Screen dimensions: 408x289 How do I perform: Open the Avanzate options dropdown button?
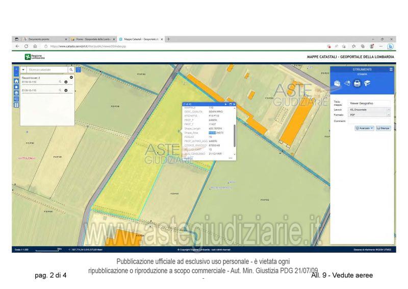click(364, 128)
